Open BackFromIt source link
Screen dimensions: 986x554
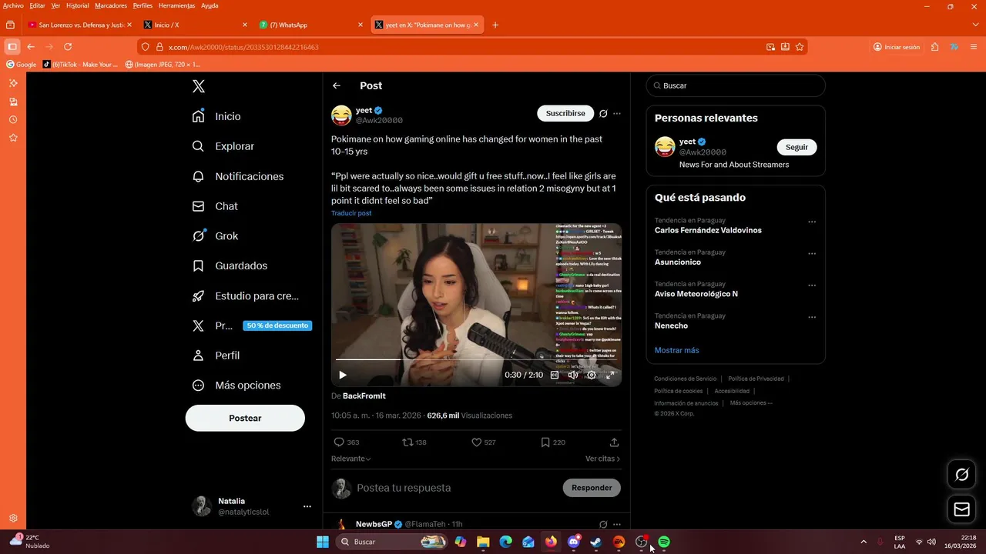364,395
